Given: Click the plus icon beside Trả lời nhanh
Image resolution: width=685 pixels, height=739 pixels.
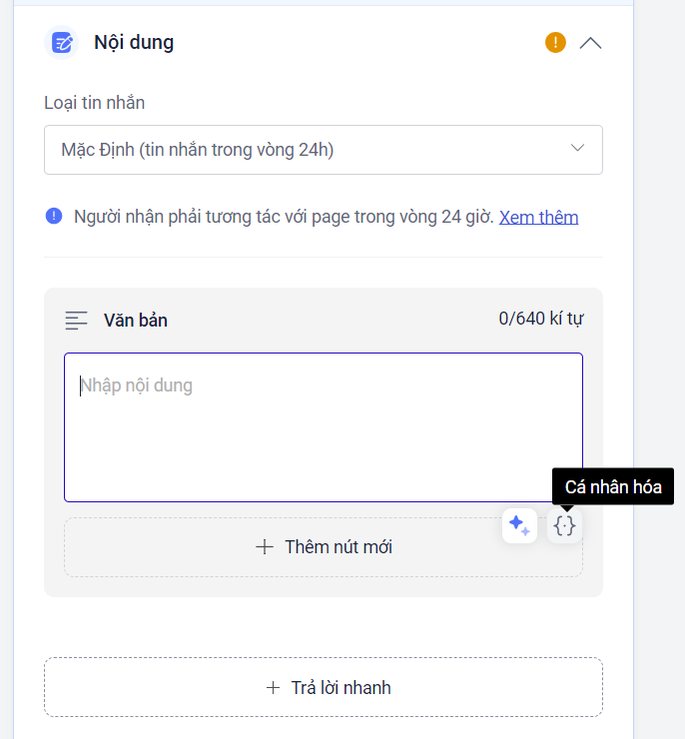Looking at the screenshot, I should point(273,687).
